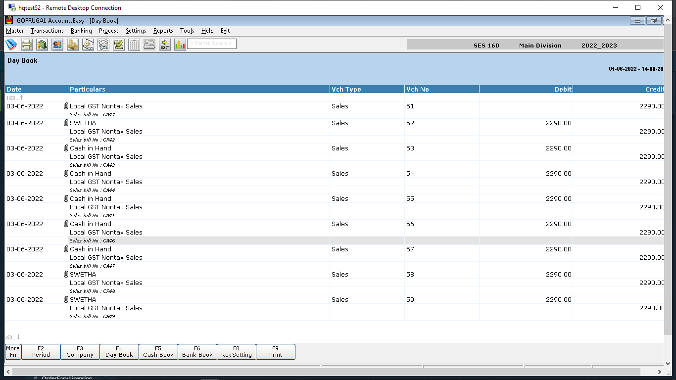The image size is (676, 380).
Task: Click the F2 Period button
Action: pos(41,352)
